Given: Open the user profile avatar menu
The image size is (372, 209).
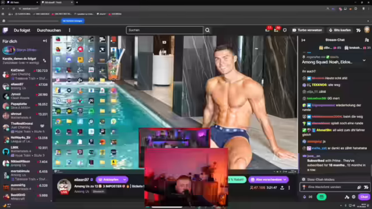Looking at the screenshot, I should tap(367, 30).
